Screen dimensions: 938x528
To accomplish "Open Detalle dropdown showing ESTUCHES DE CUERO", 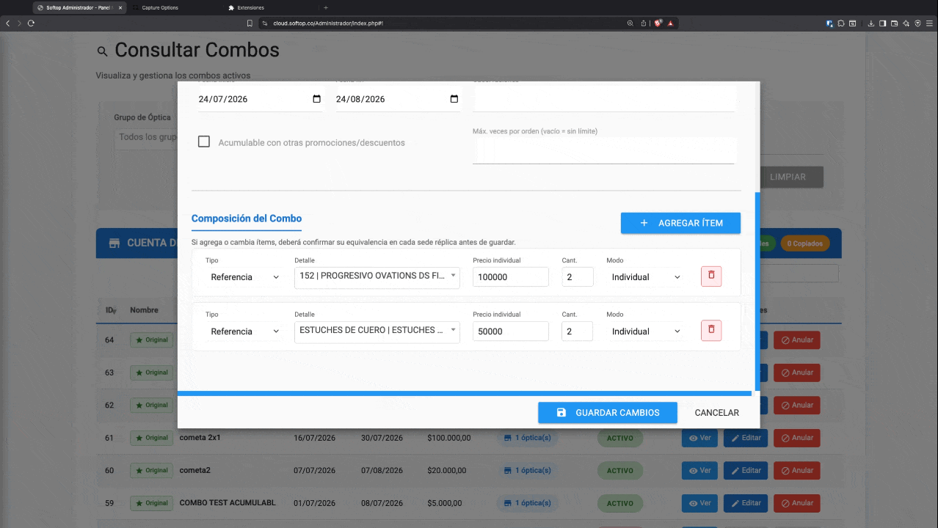I will 377,331.
